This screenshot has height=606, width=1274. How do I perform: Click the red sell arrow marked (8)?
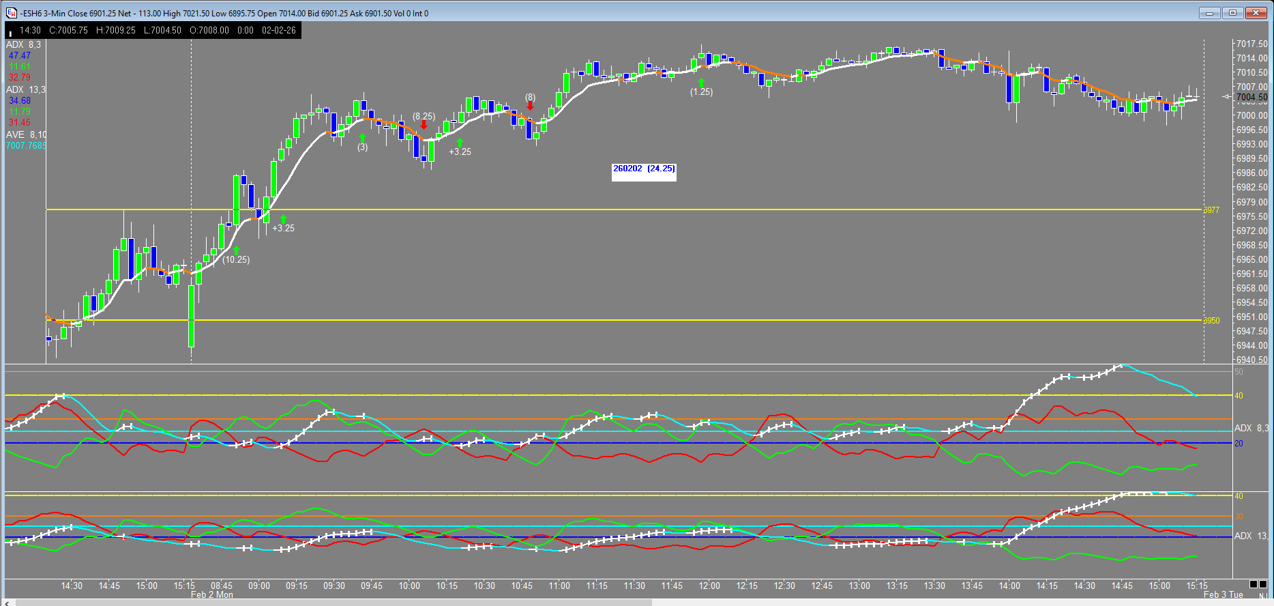[530, 106]
